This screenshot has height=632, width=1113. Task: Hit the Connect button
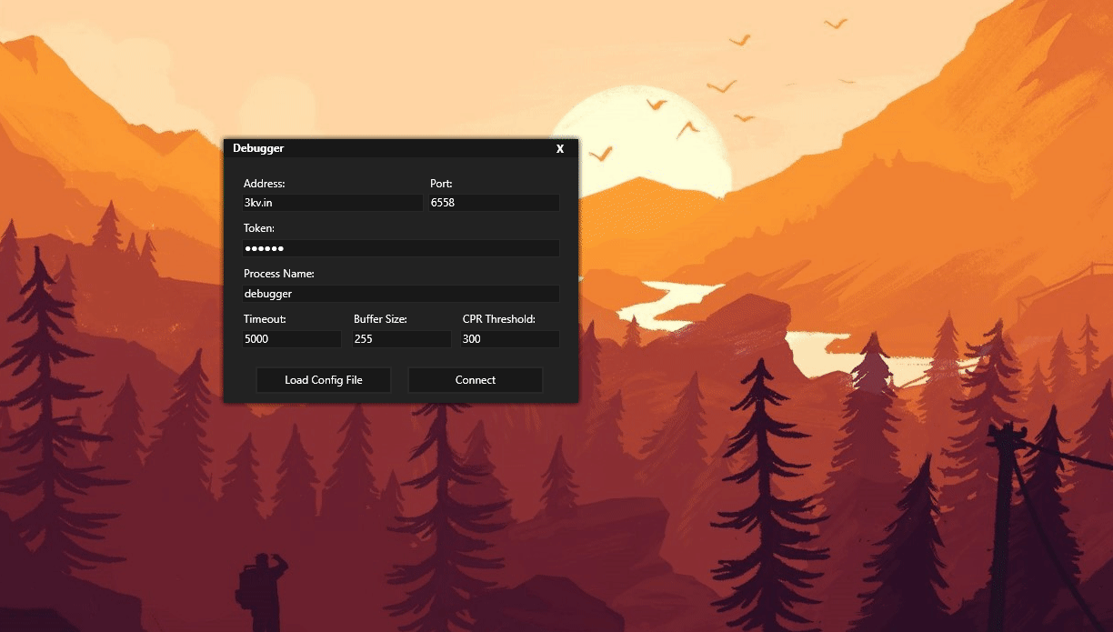pyautogui.click(x=476, y=380)
